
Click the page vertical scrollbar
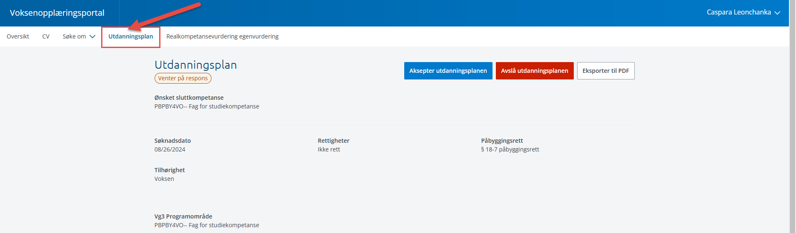792,116
